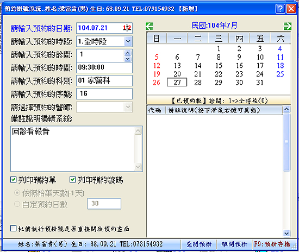Viewport: 299px width, 252px height.
Task: Go to next month with green right arrow
Action: tap(288, 26)
